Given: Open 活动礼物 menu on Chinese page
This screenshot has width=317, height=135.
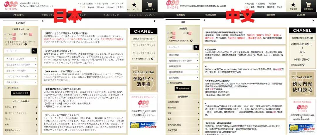Looking at the screenshot, I should 301,15.
